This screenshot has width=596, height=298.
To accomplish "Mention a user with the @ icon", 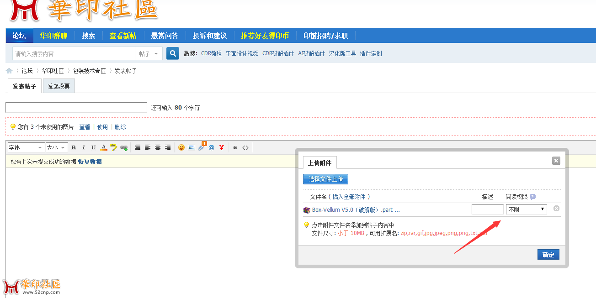I will (x=212, y=147).
